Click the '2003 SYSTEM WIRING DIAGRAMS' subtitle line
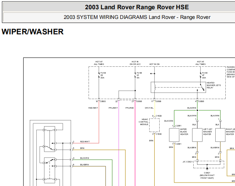This screenshot has width=235, height=186. (137, 17)
